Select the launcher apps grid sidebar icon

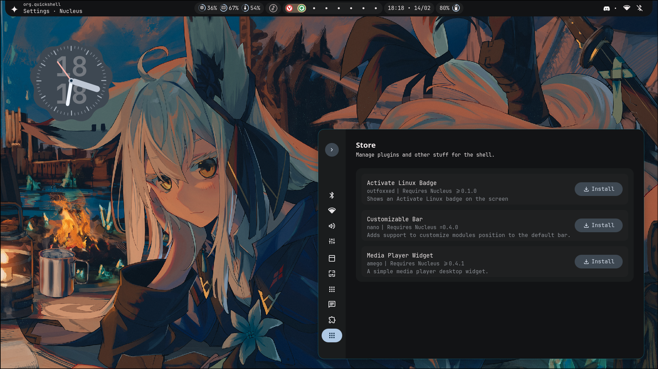tap(332, 289)
